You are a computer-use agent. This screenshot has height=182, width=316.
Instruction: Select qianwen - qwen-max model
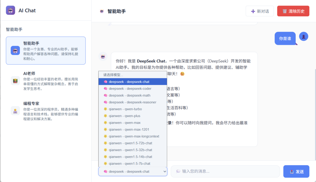point(133,123)
